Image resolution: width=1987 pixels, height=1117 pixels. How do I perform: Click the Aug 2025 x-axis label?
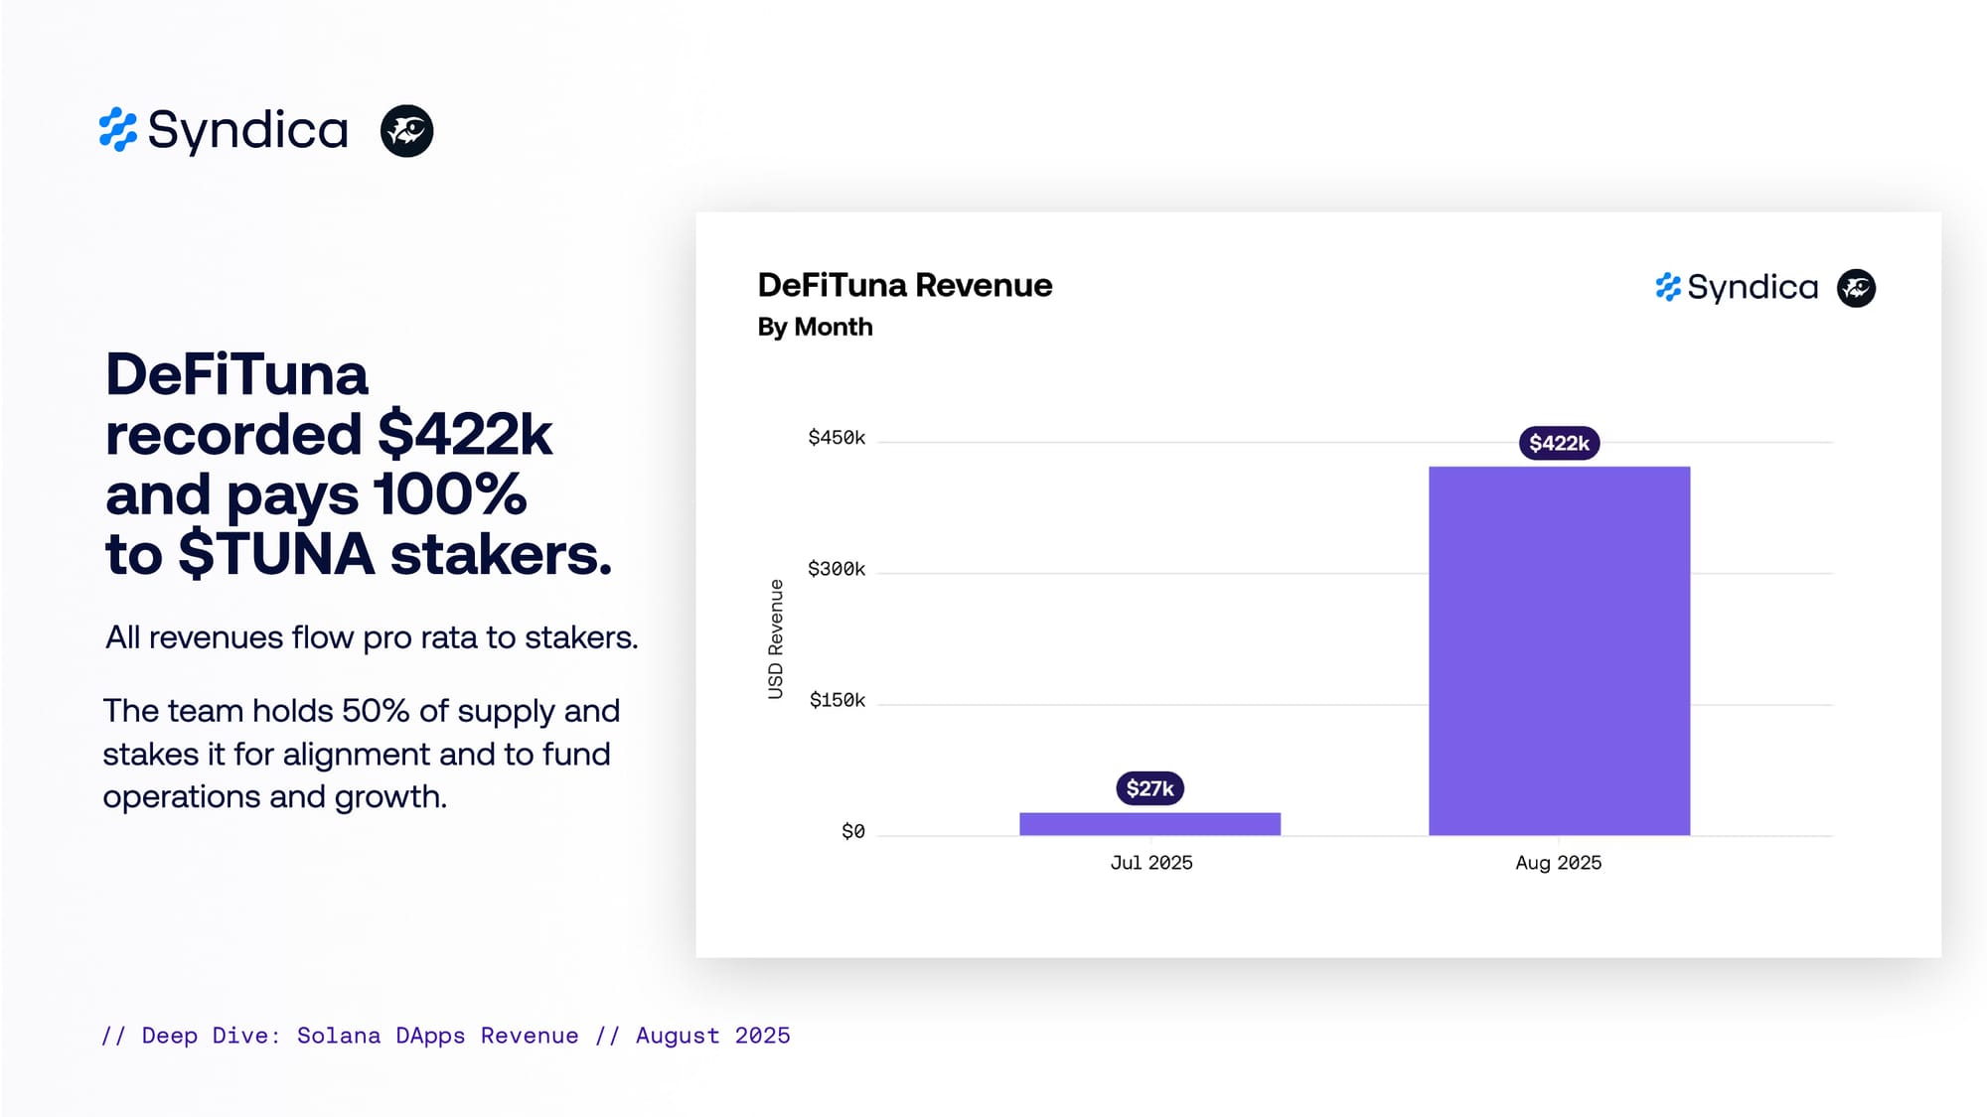[x=1559, y=863]
